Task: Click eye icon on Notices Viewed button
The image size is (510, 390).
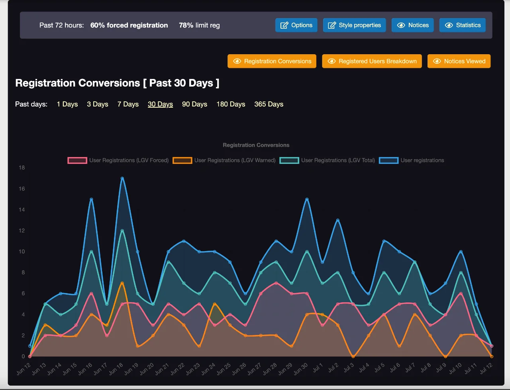Action: [x=437, y=61]
